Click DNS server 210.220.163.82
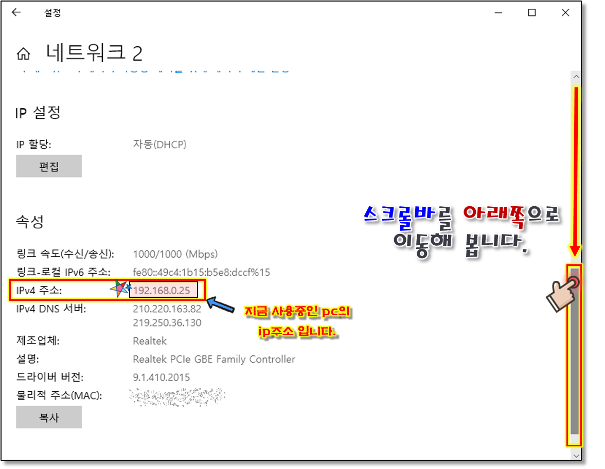 pos(167,309)
